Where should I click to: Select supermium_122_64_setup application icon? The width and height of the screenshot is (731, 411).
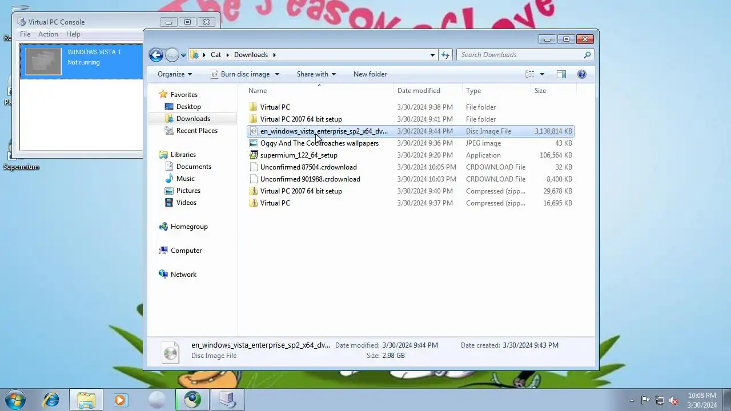click(x=254, y=155)
